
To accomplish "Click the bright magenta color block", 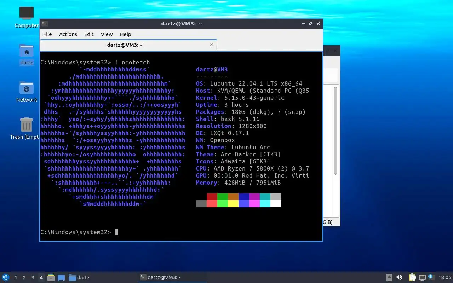I will tap(254, 204).
